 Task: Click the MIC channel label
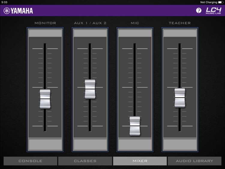coord(135,23)
